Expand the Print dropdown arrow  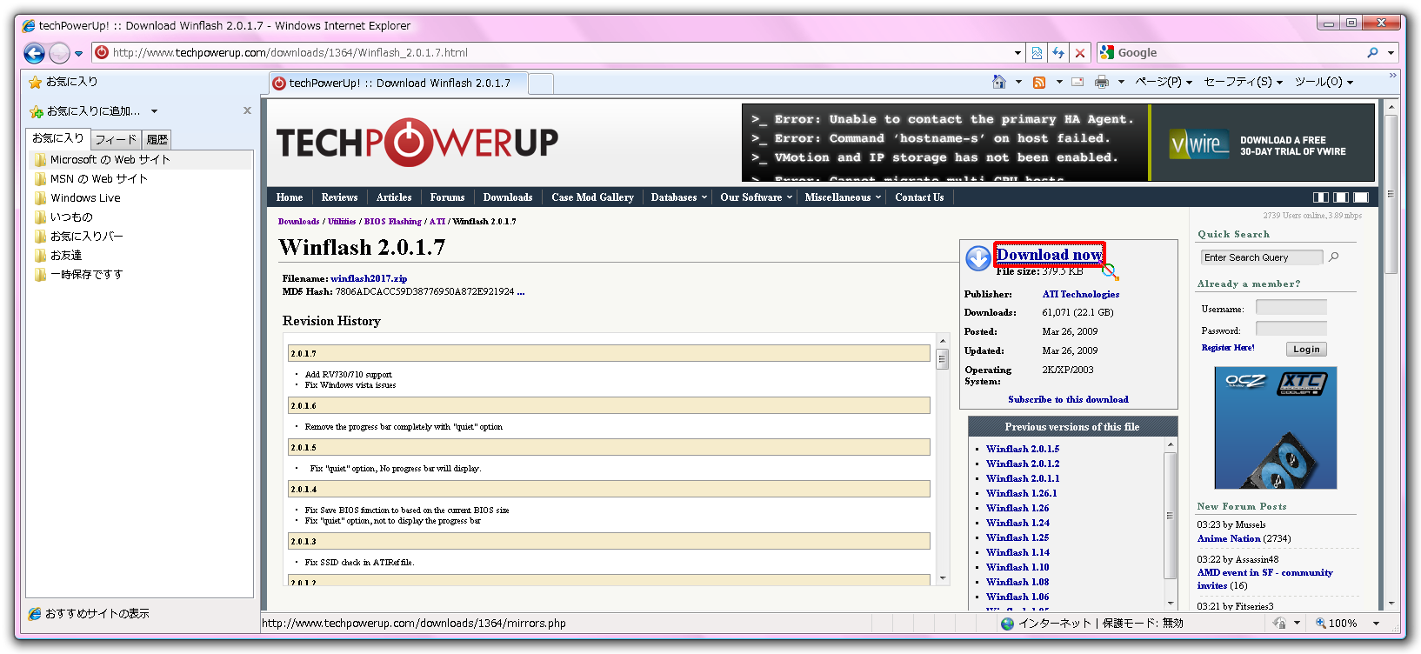(1121, 82)
